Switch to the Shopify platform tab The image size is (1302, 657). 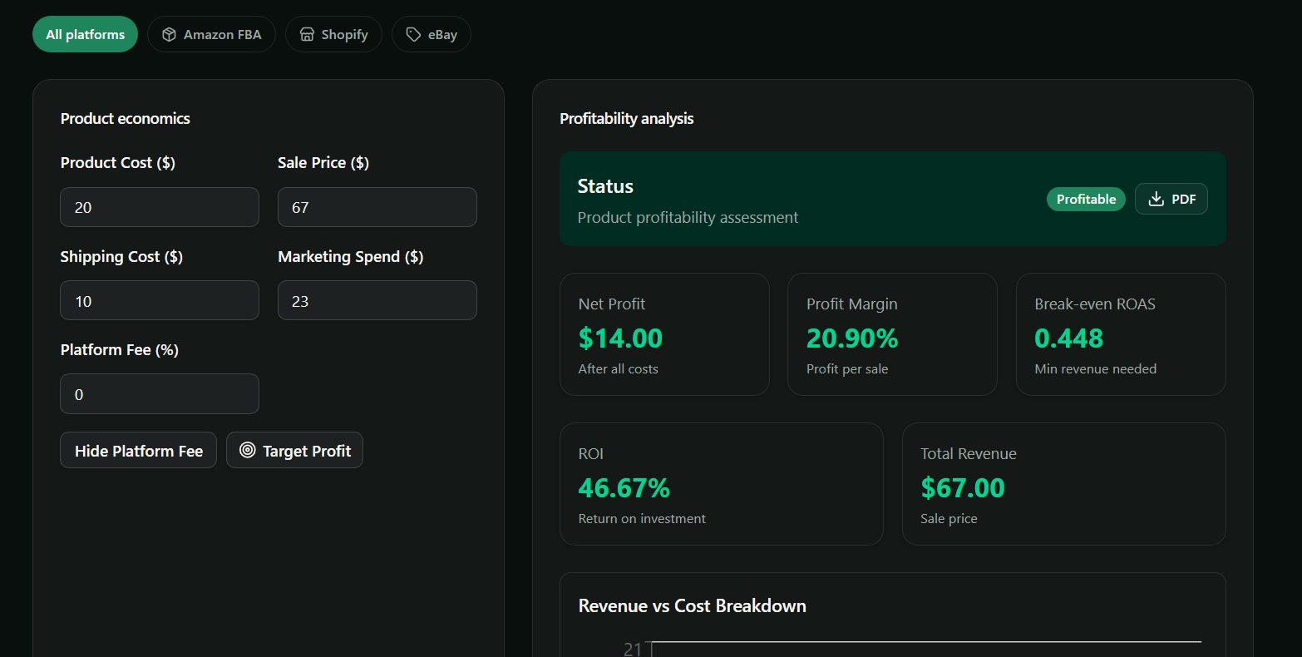333,34
